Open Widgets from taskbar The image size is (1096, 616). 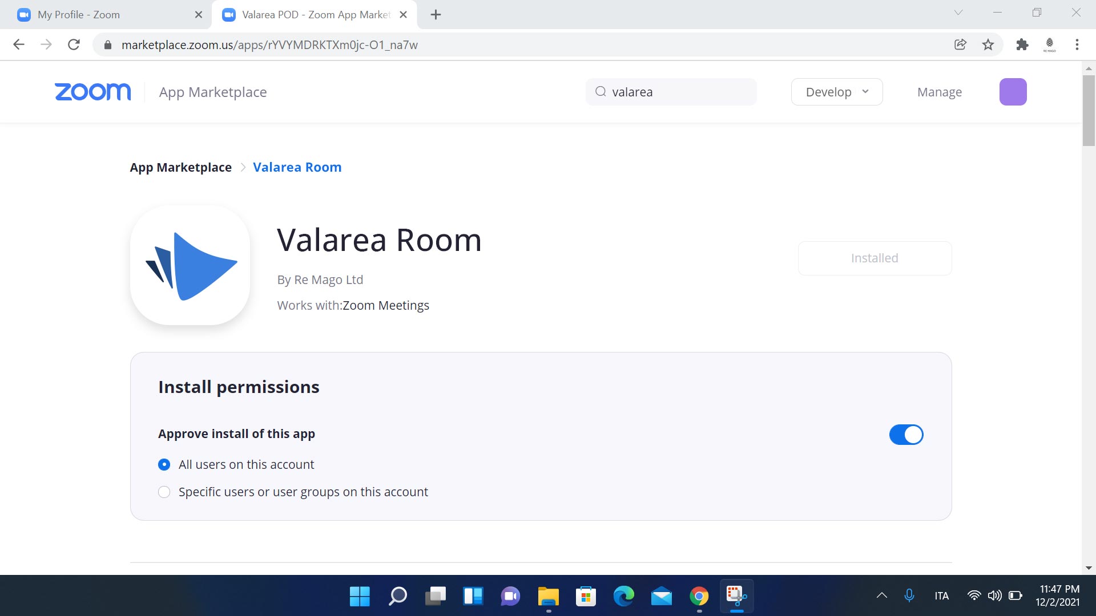point(473,596)
